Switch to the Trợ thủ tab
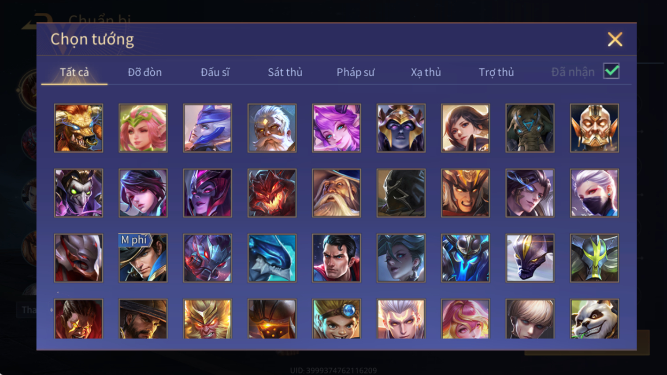Image resolution: width=667 pixels, height=375 pixels. coord(496,72)
